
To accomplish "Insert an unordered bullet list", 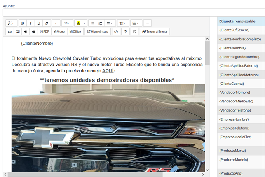I will click(x=92, y=23).
